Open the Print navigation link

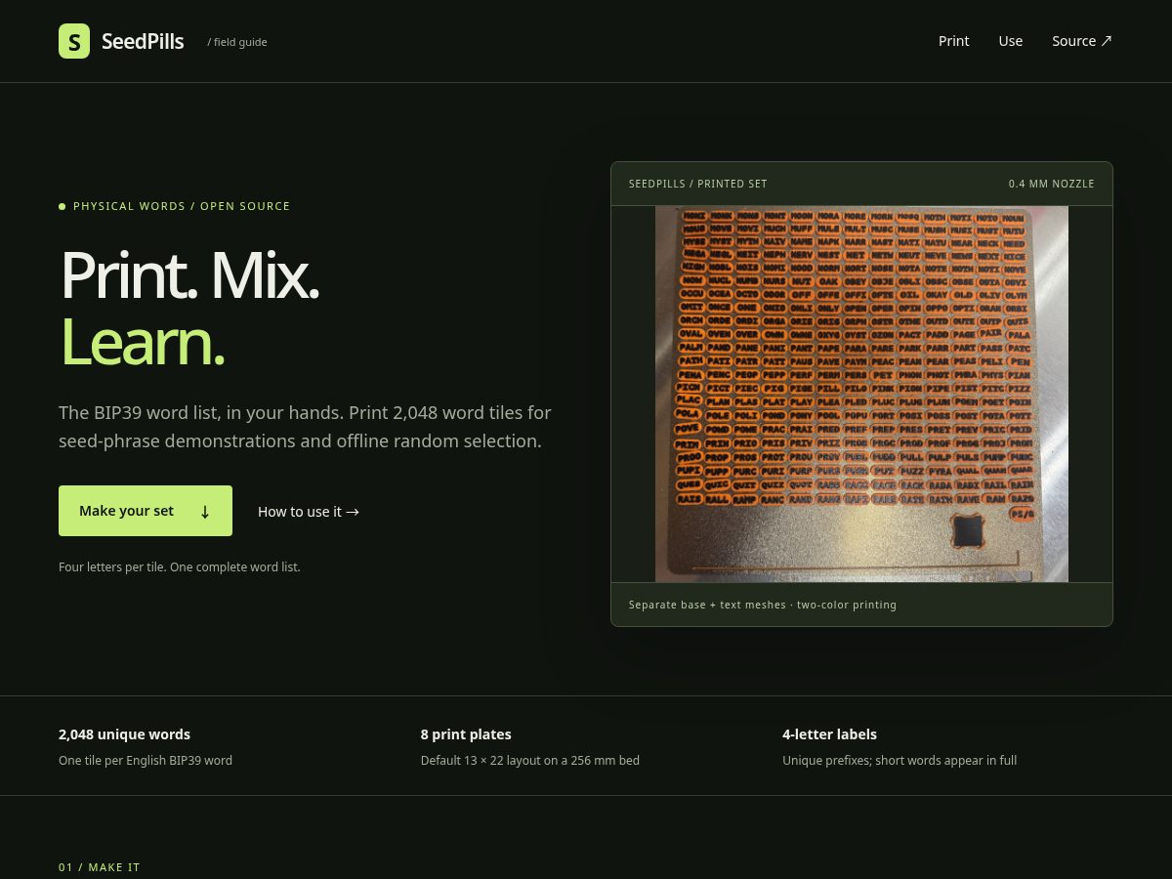[x=953, y=41]
